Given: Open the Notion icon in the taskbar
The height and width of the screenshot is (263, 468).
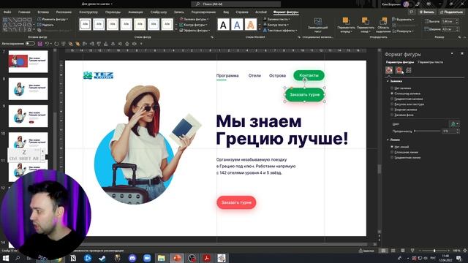Looking at the screenshot, I should click(73, 258).
